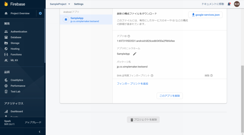Click このアプリを削除 button
This screenshot has width=244, height=135.
click(170, 96)
